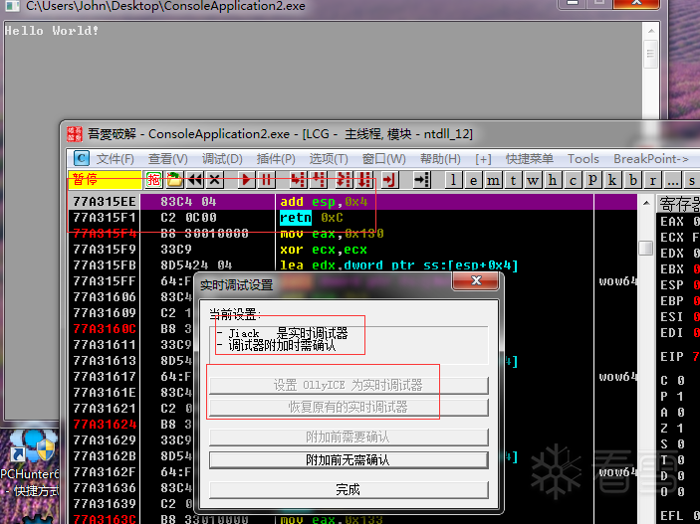Click 完成 button in dialog
This screenshot has height=524, width=700.
[349, 489]
